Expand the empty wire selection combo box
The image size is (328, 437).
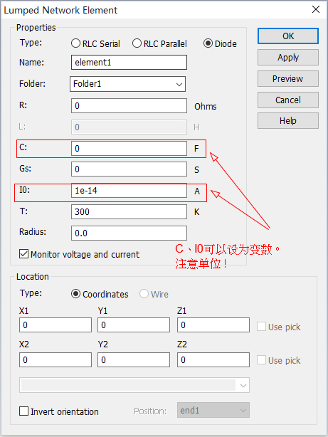134,386
